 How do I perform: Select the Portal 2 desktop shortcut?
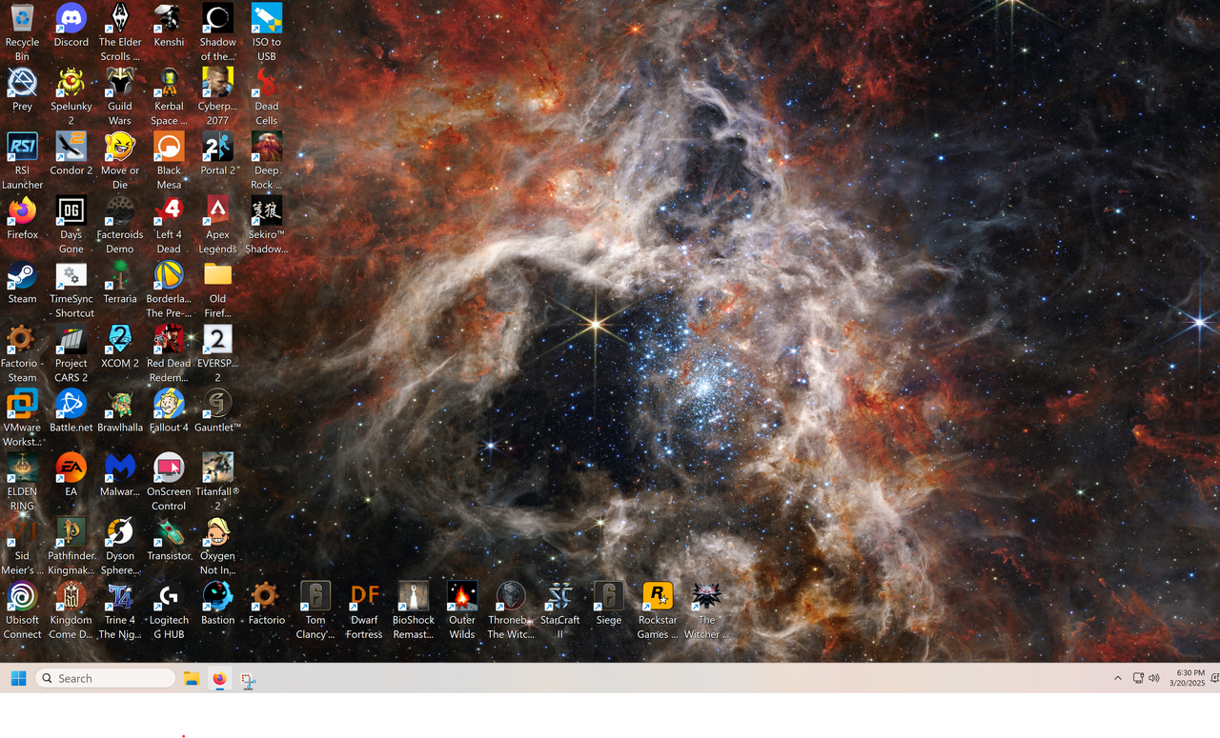pyautogui.click(x=217, y=149)
